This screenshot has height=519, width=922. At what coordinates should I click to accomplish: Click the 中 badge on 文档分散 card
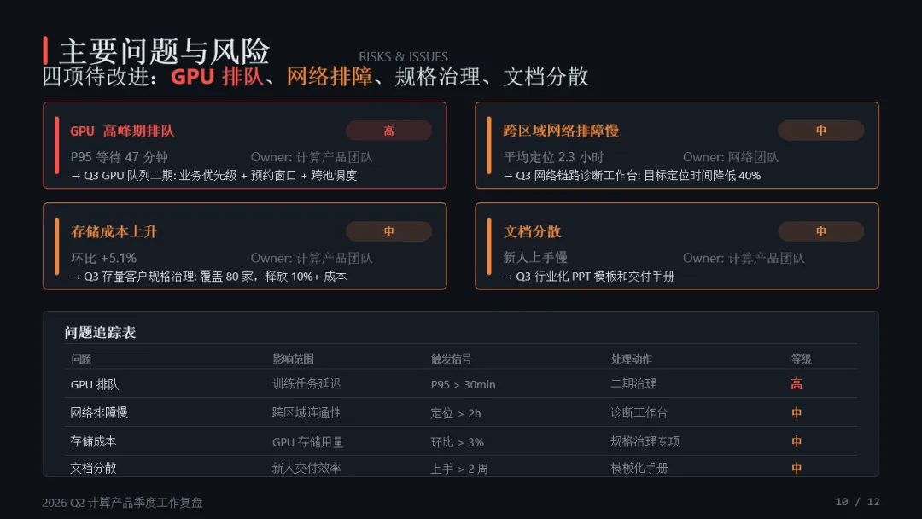[x=821, y=231]
